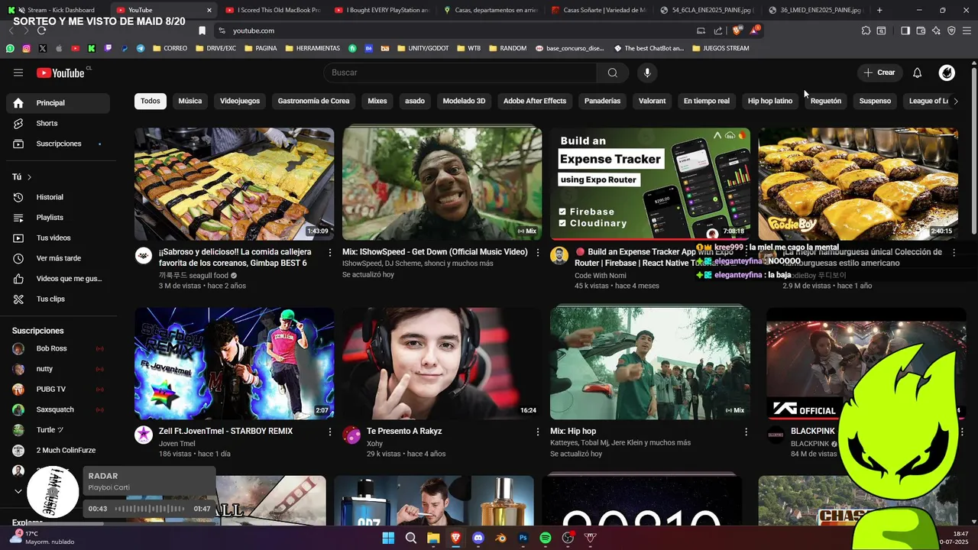Open Expense Tracker video thumbnail
Image resolution: width=978 pixels, height=550 pixels.
[x=650, y=184]
